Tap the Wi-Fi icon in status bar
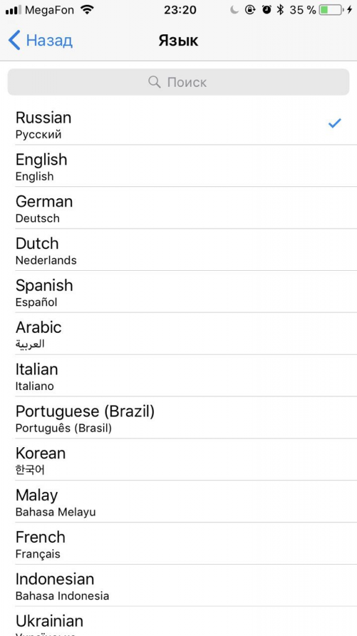357x636 pixels. (86, 10)
